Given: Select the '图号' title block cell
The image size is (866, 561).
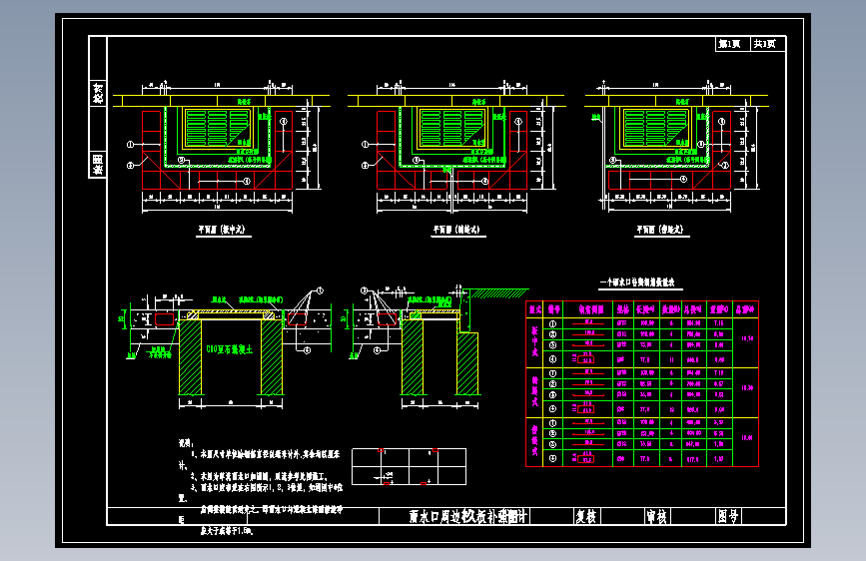Looking at the screenshot, I should (x=728, y=516).
